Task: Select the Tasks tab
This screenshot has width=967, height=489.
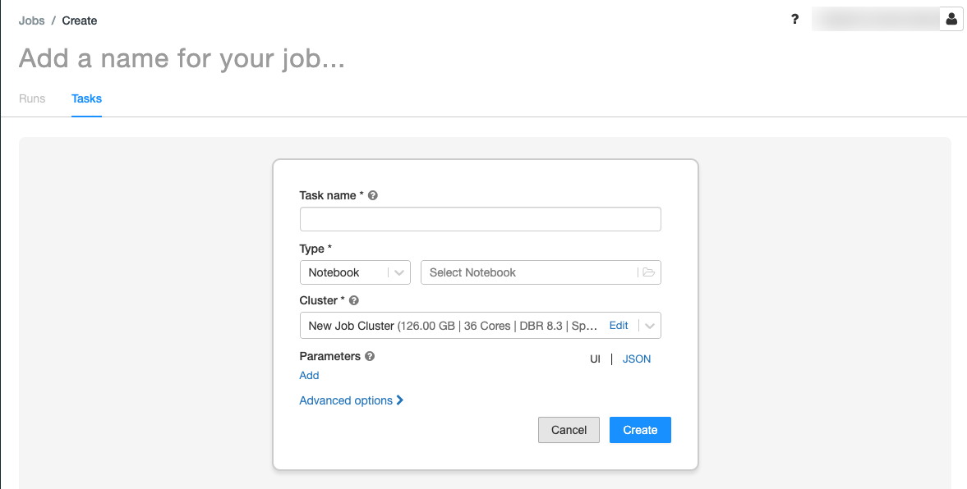Action: click(x=86, y=98)
